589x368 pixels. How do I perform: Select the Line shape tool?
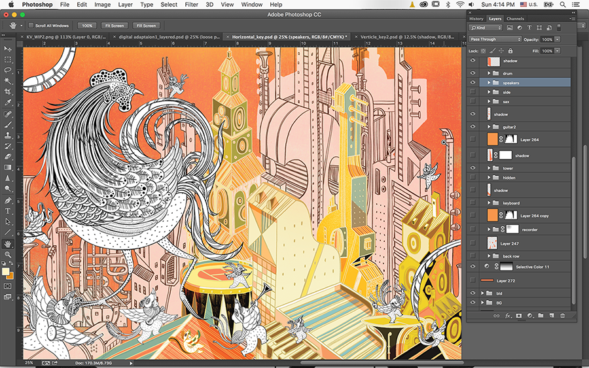pyautogui.click(x=7, y=233)
